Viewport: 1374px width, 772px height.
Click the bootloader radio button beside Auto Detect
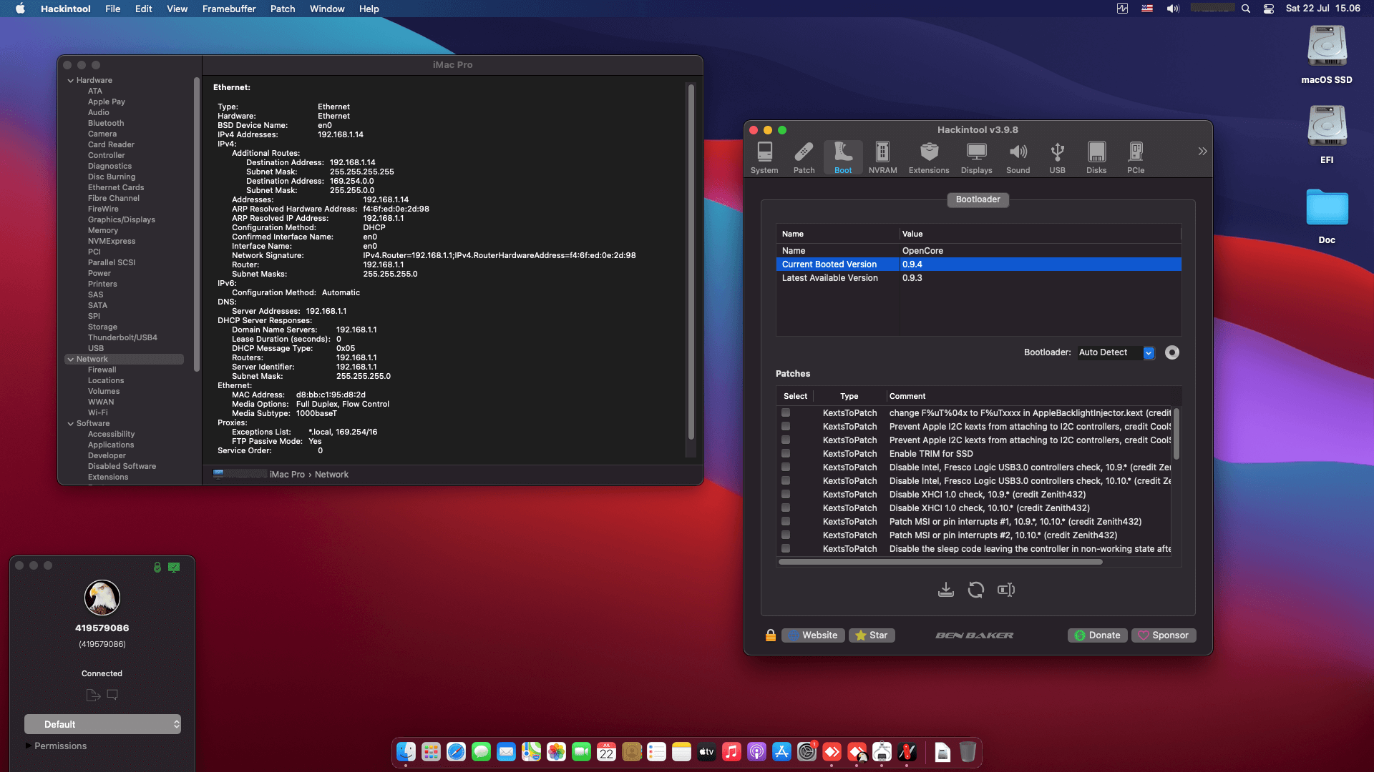click(1172, 352)
